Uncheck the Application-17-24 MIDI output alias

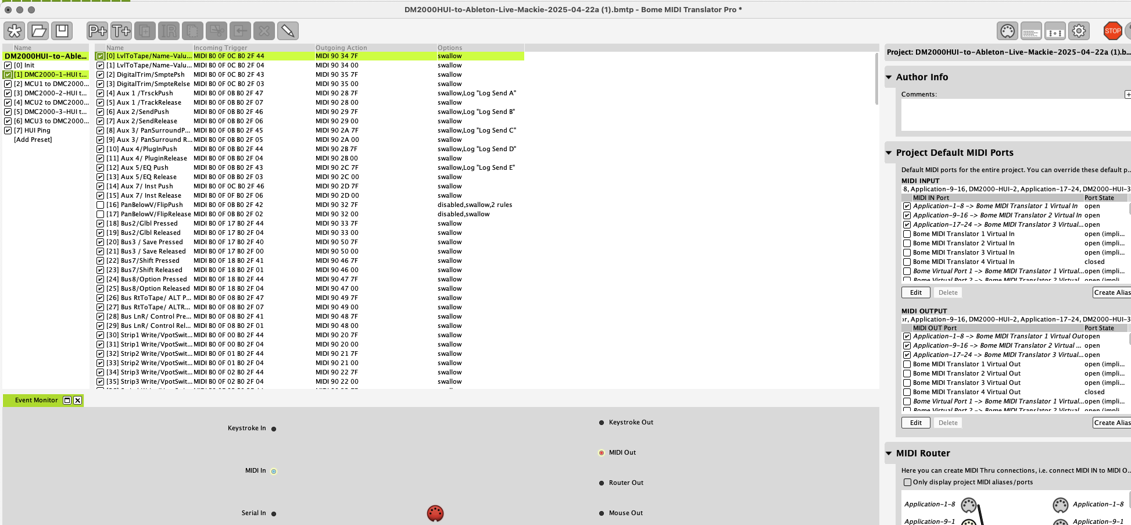pos(907,355)
